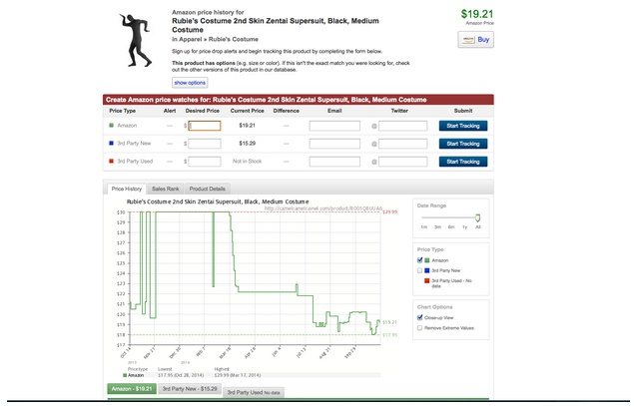Click the show options button
The width and height of the screenshot is (634, 406).
[x=190, y=83]
